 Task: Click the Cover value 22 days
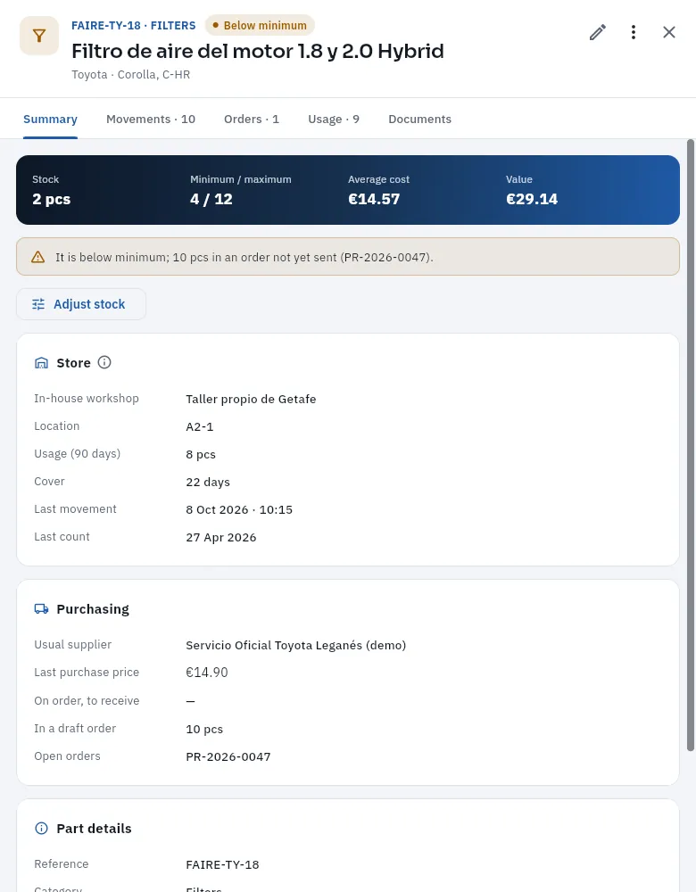pyautogui.click(x=208, y=482)
